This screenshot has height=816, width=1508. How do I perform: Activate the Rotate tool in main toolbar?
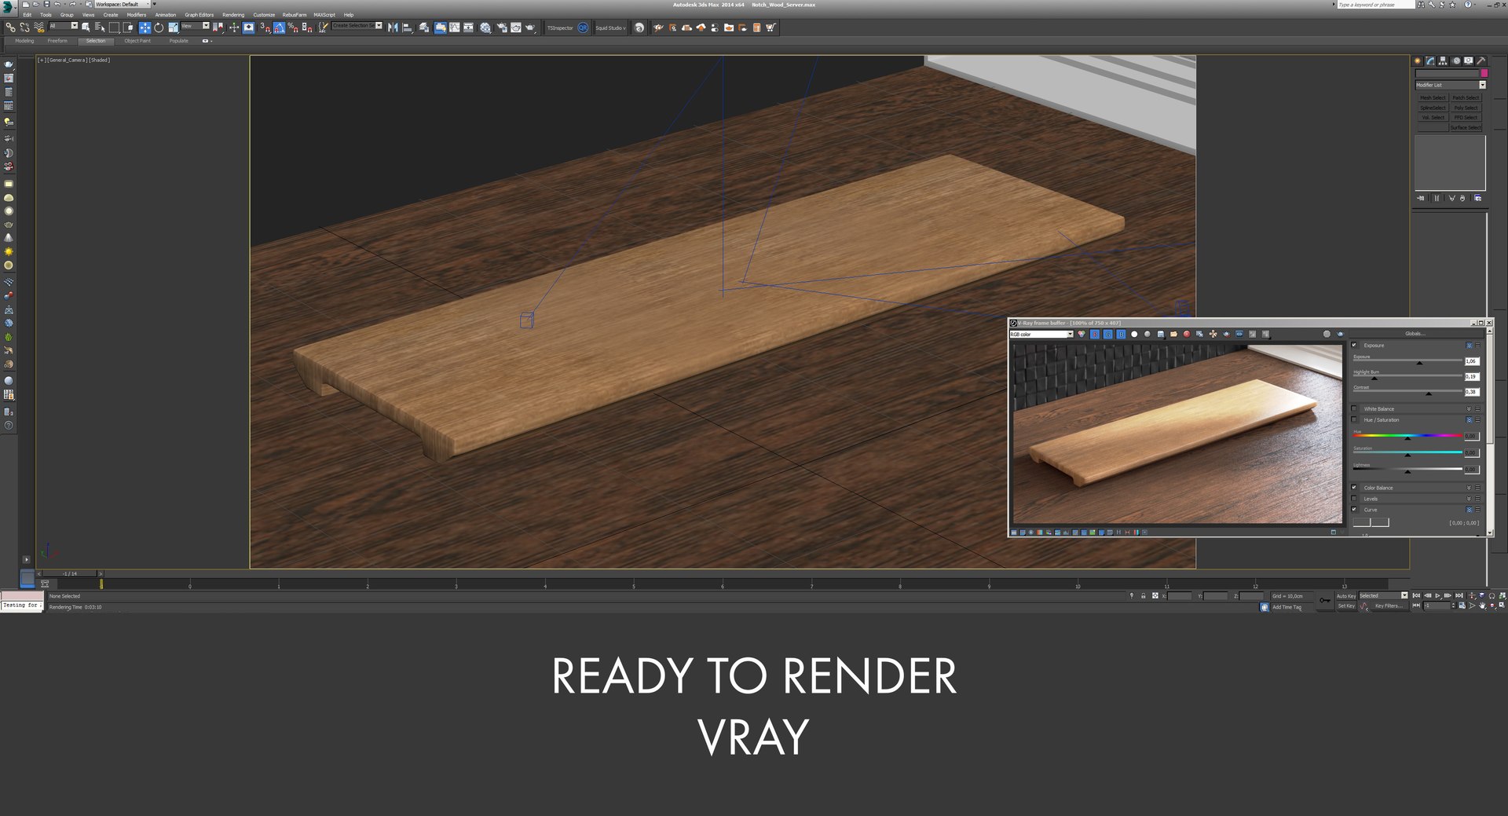[159, 27]
